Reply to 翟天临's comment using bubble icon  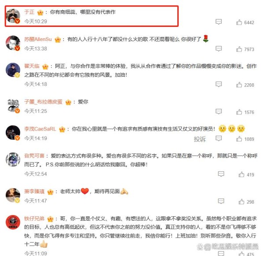click(219, 84)
